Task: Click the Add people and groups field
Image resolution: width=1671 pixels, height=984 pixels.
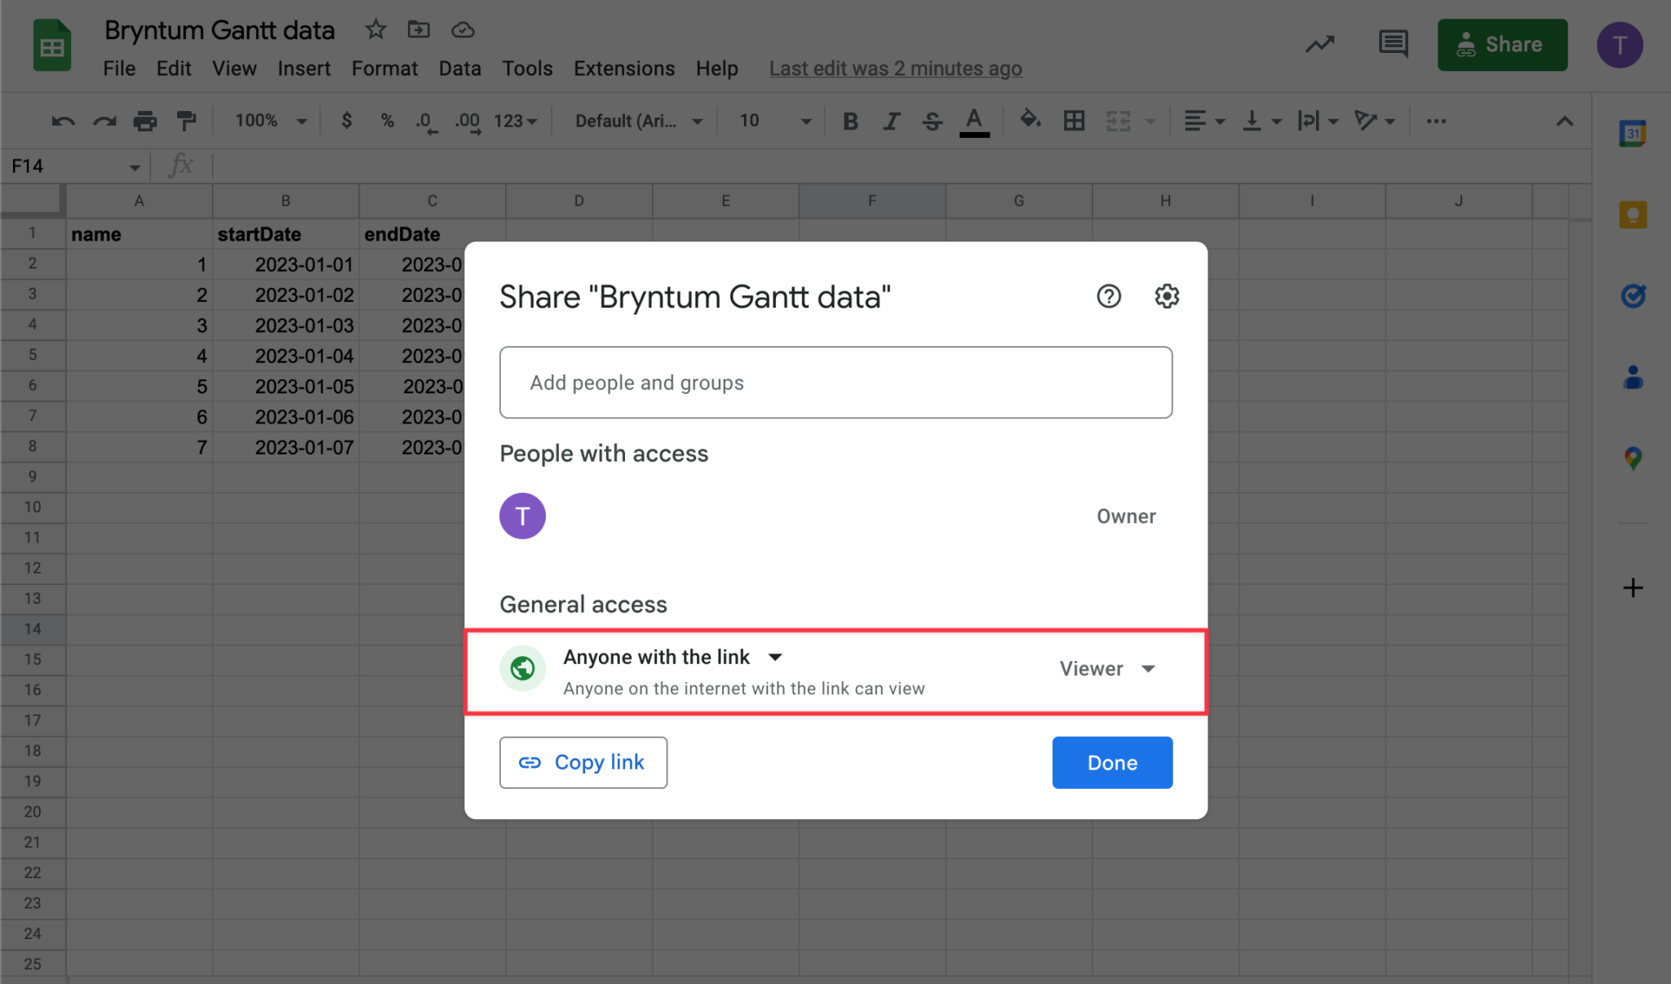Action: point(835,383)
